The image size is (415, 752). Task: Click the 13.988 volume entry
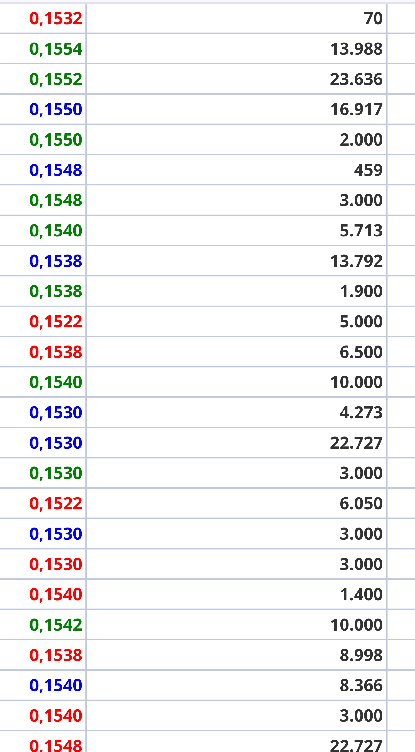[356, 49]
